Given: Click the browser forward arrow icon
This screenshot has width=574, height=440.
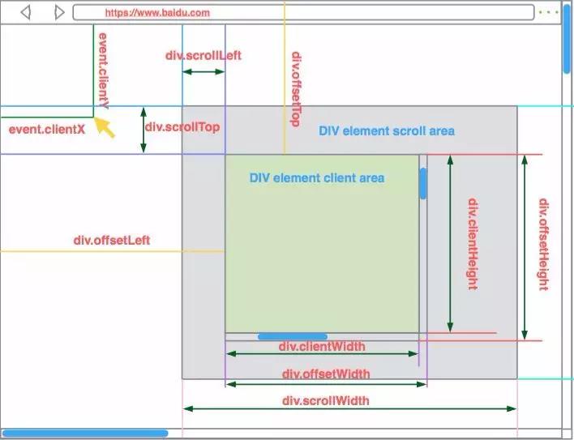Looking at the screenshot, I should 59,12.
